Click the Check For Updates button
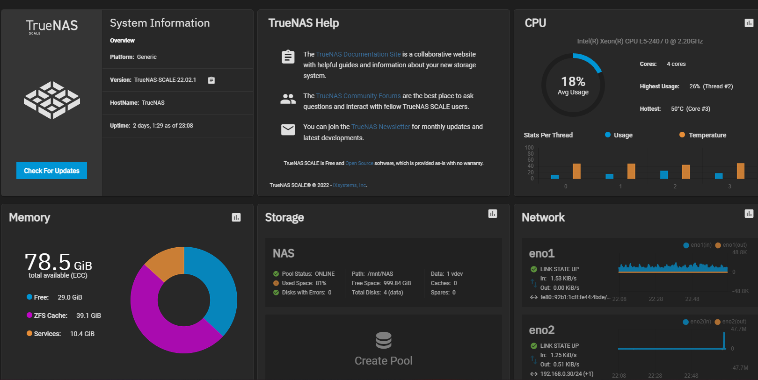Screen dimensions: 758x380 (51, 171)
